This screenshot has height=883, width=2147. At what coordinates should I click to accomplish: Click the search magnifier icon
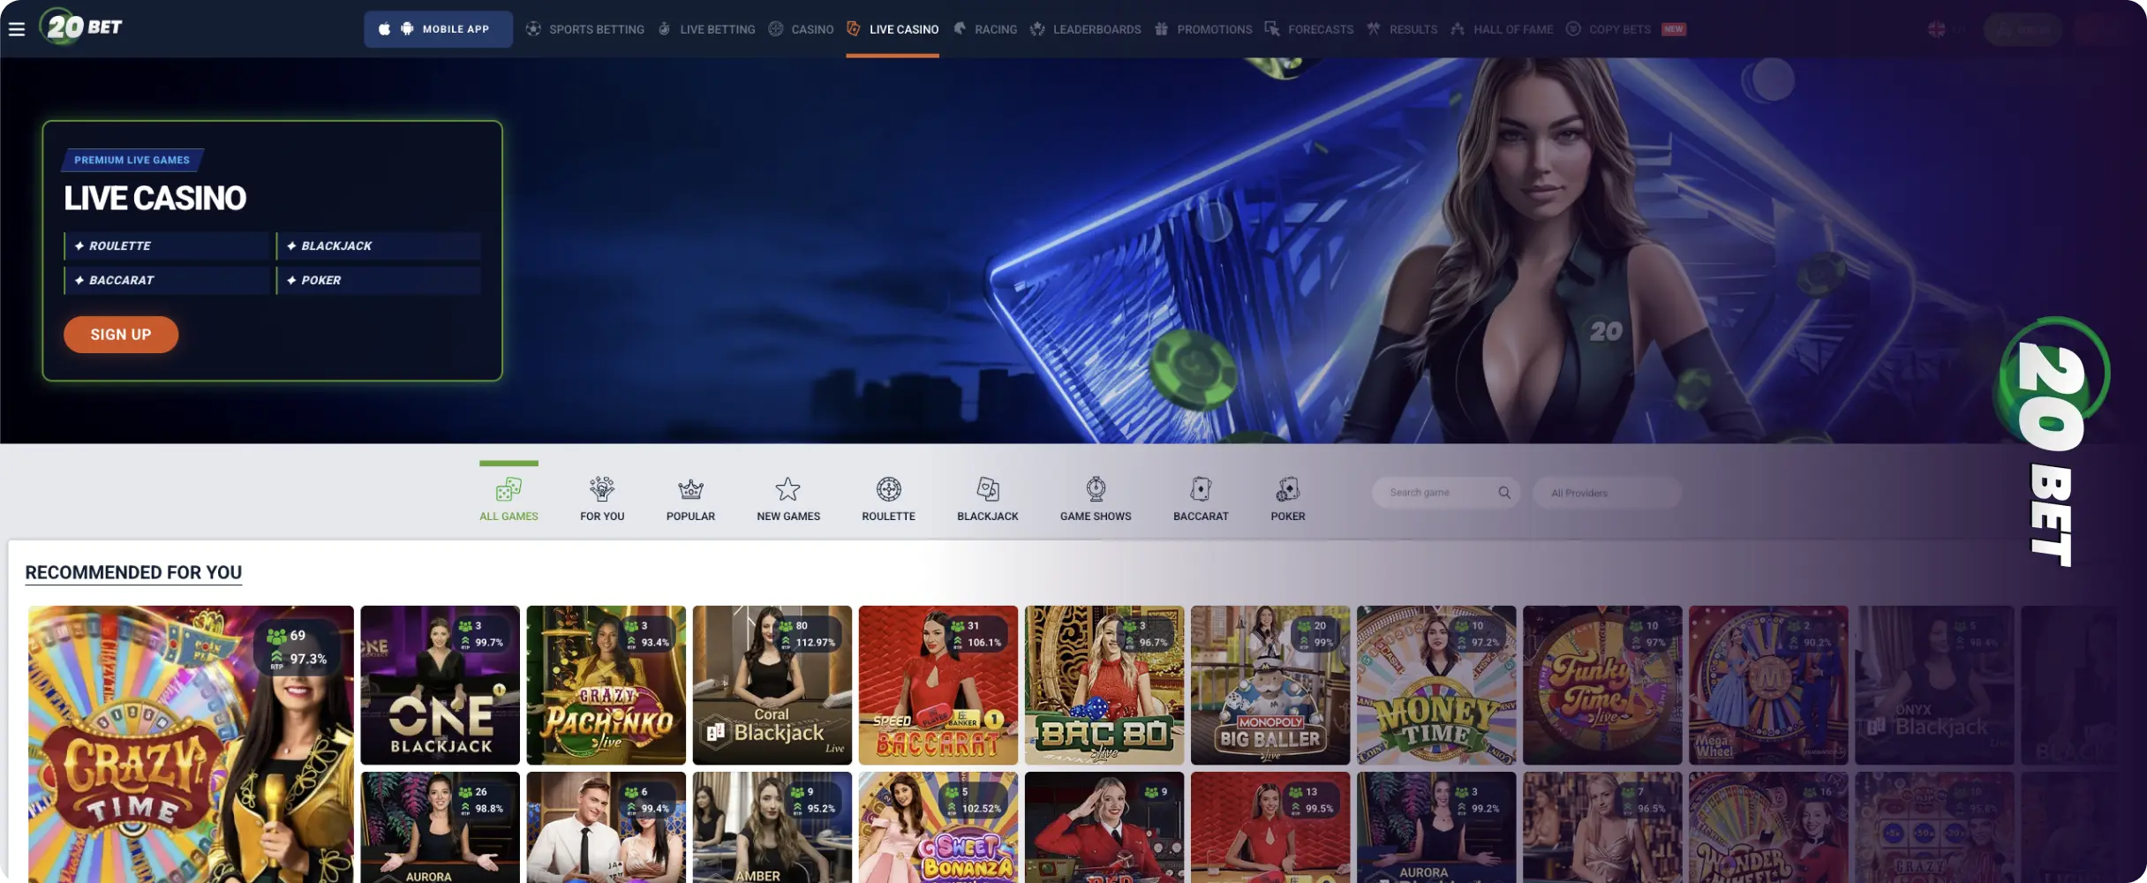click(1504, 493)
